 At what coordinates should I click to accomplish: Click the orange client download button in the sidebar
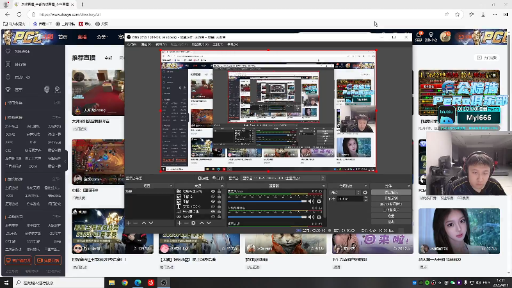(19, 260)
